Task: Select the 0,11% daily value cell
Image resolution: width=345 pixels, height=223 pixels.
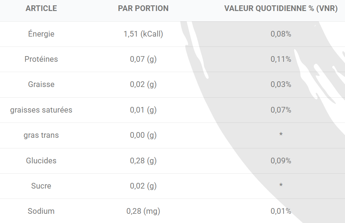Action: [x=281, y=59]
